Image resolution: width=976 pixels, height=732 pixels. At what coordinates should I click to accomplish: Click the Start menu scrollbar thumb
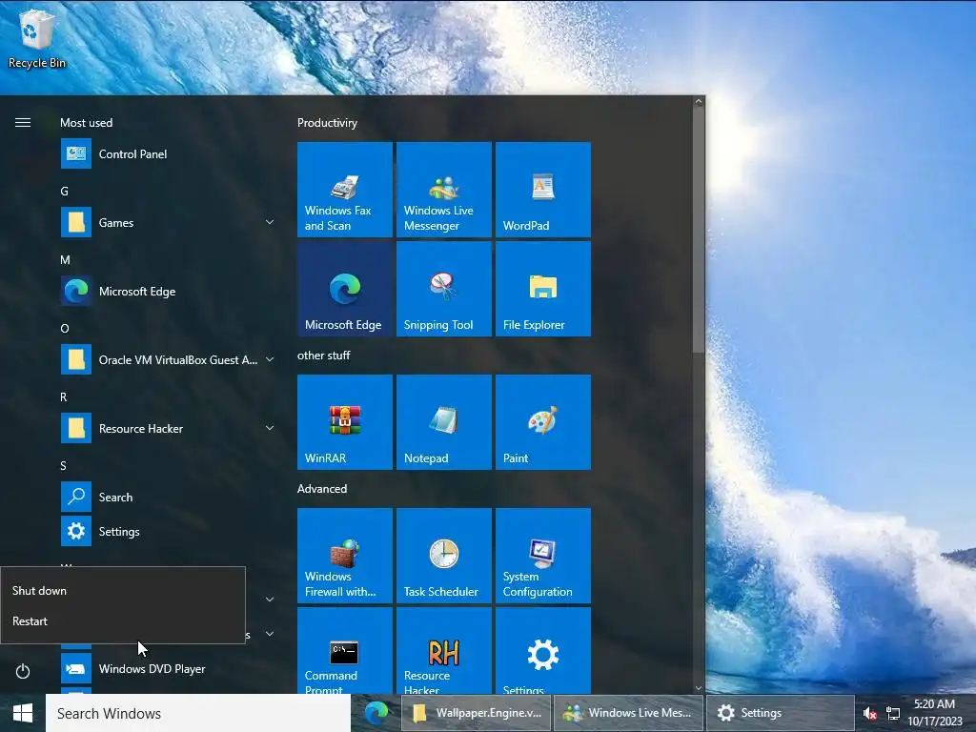(699, 231)
